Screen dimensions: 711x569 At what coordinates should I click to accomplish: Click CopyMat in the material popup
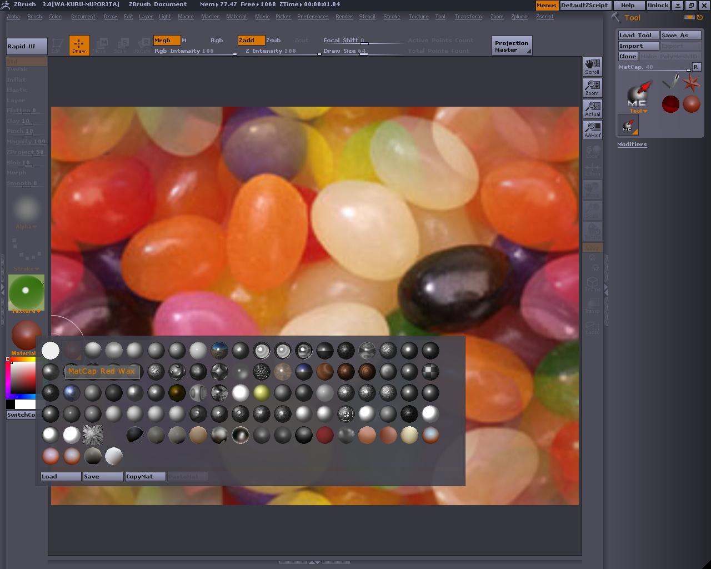[x=146, y=476]
